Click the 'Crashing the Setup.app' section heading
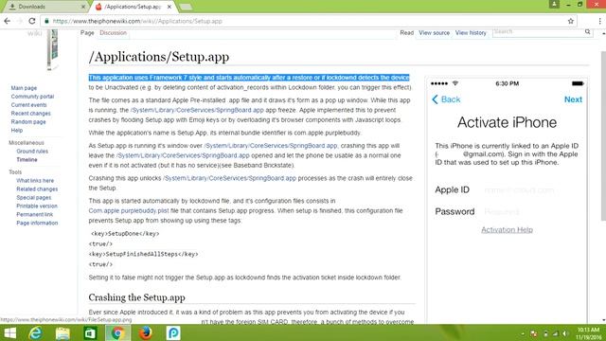The height and width of the screenshot is (341, 606). pyautogui.click(x=136, y=297)
